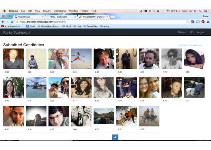Close the KikHackathon tab

(x=107, y=17)
